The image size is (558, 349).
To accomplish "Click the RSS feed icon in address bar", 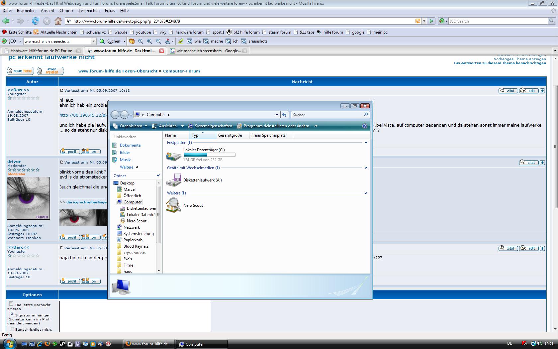I will tap(418, 21).
